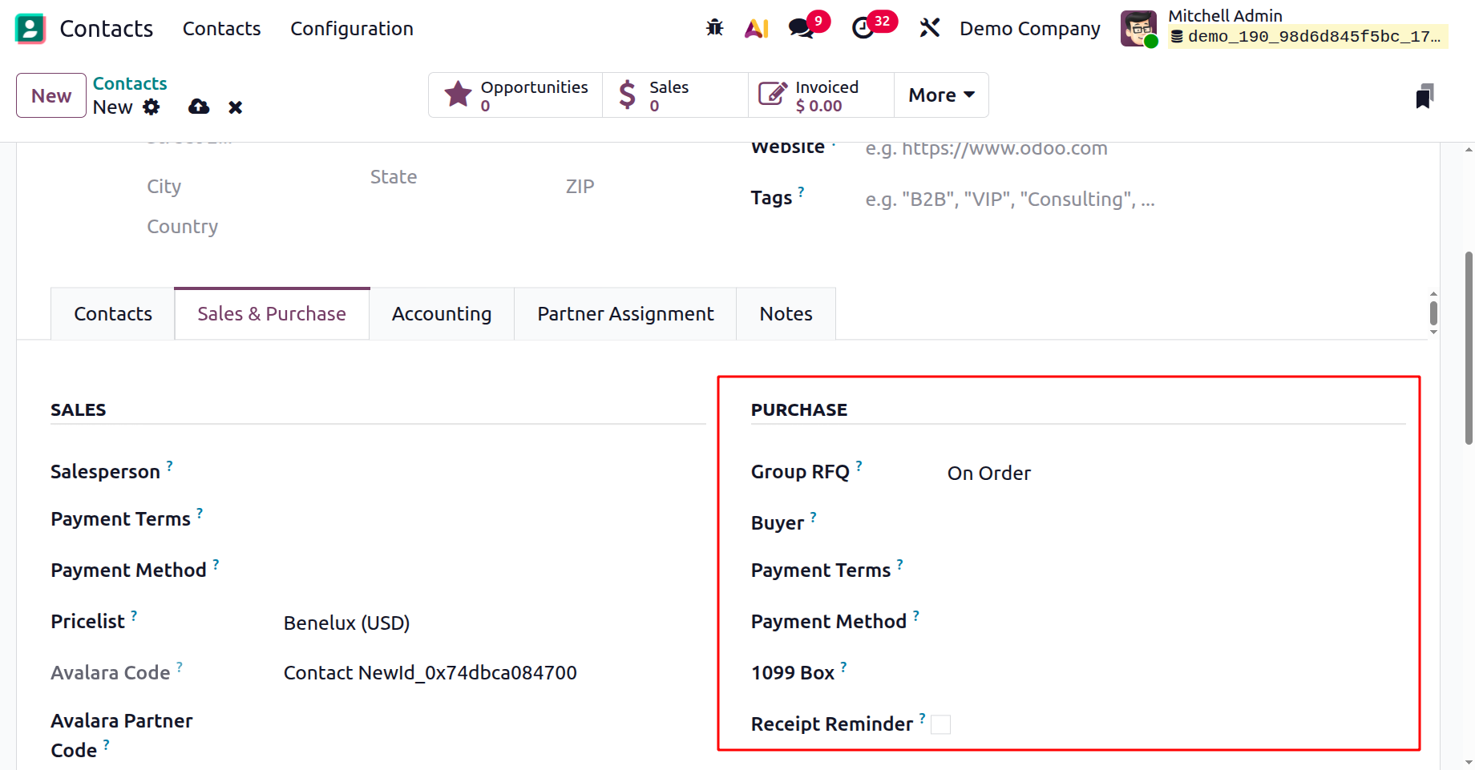This screenshot has width=1475, height=770.
Task: Open the debug bug icon menu
Action: pyautogui.click(x=714, y=29)
